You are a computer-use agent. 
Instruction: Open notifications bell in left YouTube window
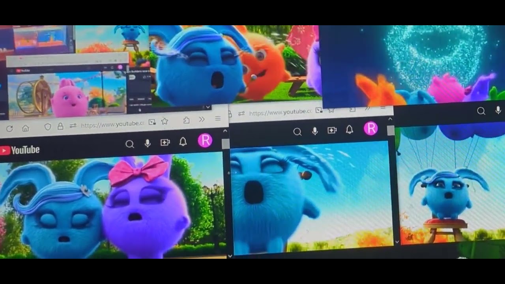183,142
